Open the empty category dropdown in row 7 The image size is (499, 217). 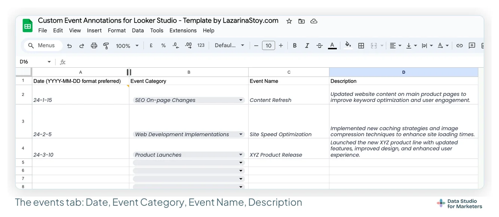coord(241,179)
